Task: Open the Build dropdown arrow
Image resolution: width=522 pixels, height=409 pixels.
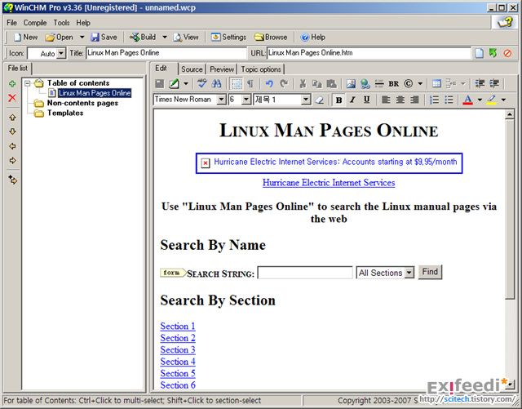Action: coord(165,37)
